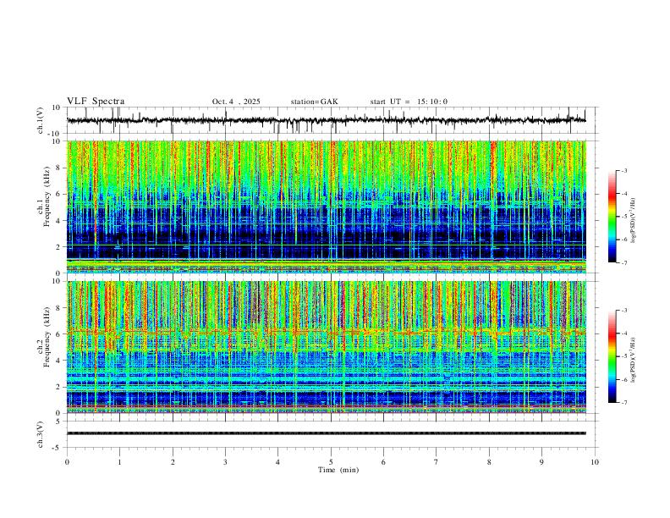The width and height of the screenshot is (670, 518).
Task: Click the "station=GAK" header label
Action: point(314,102)
